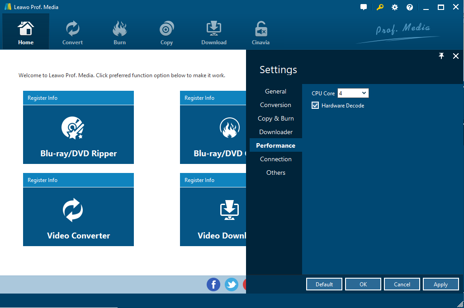The width and height of the screenshot is (464, 308).
Task: Launch the Blu-ray/DVD Ripper tile
Action: [x=78, y=135]
